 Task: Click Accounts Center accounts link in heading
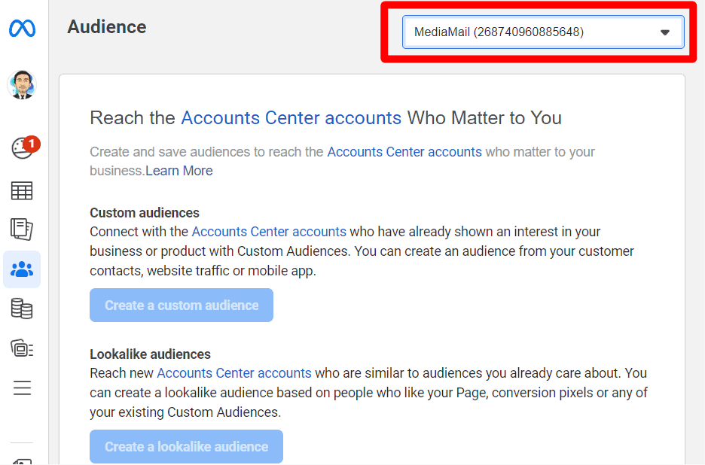[291, 117]
